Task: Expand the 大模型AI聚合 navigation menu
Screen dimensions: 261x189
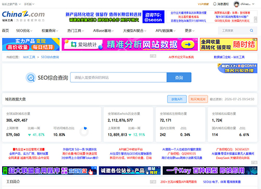Action: pos(135,31)
